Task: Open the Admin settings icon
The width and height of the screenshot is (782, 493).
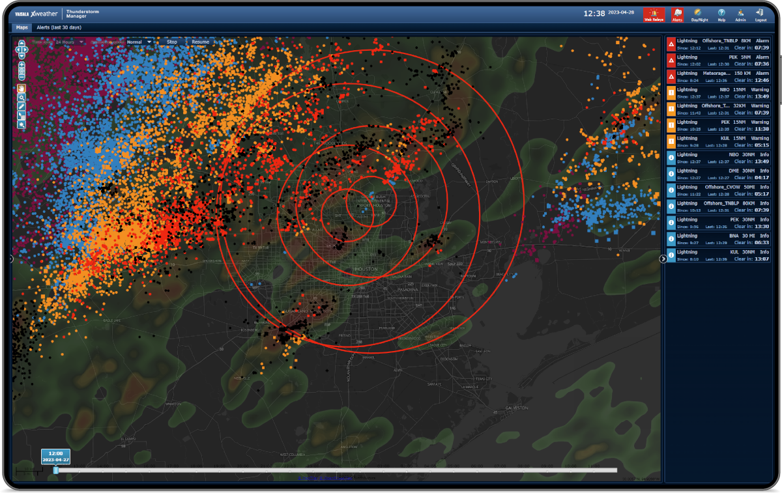Action: coord(741,15)
